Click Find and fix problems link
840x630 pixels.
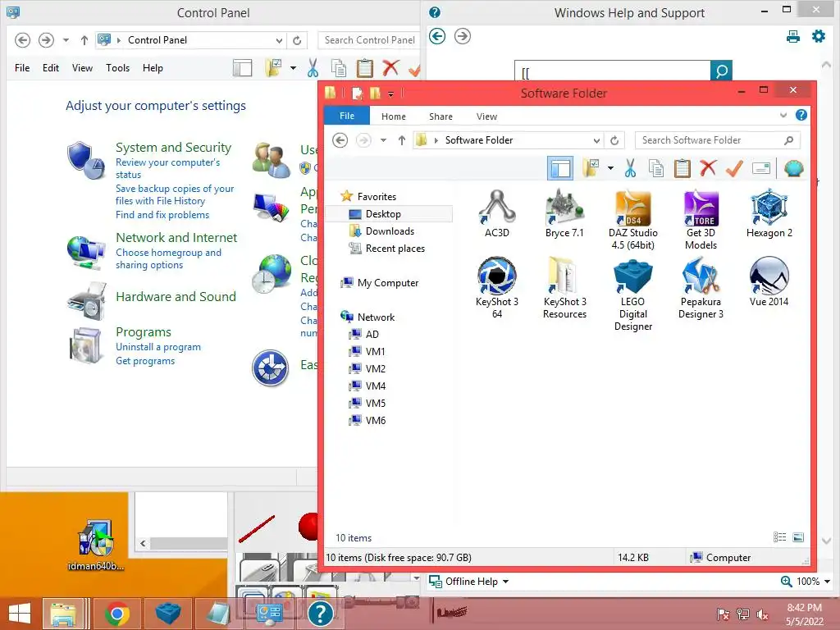162,215
